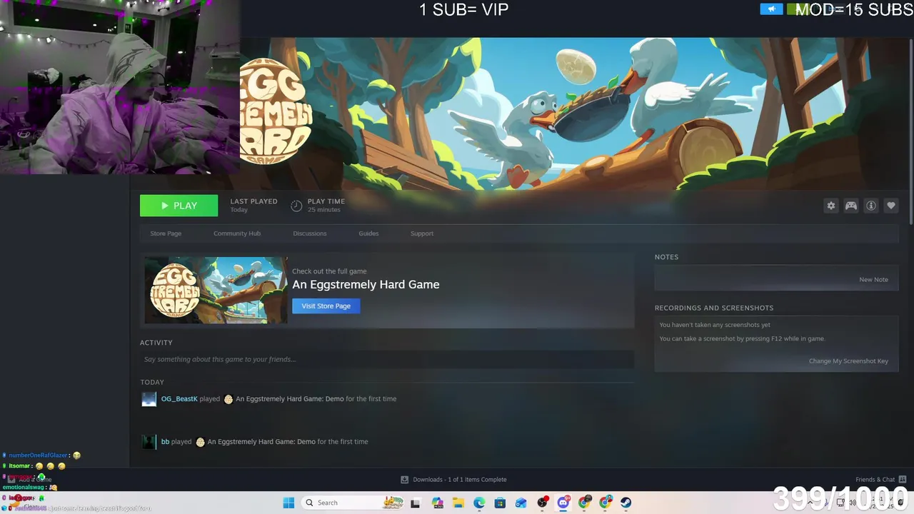Click the downloads icon beside Downloads text
This screenshot has width=914, height=514.
(x=404, y=480)
